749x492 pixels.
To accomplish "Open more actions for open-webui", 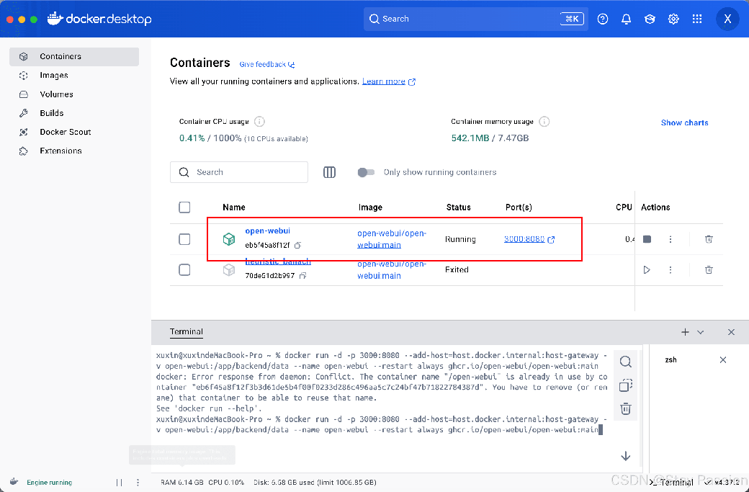I will 670,239.
